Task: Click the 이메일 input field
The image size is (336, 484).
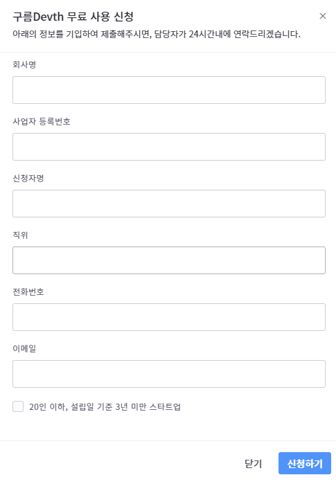Action: pyautogui.click(x=169, y=374)
